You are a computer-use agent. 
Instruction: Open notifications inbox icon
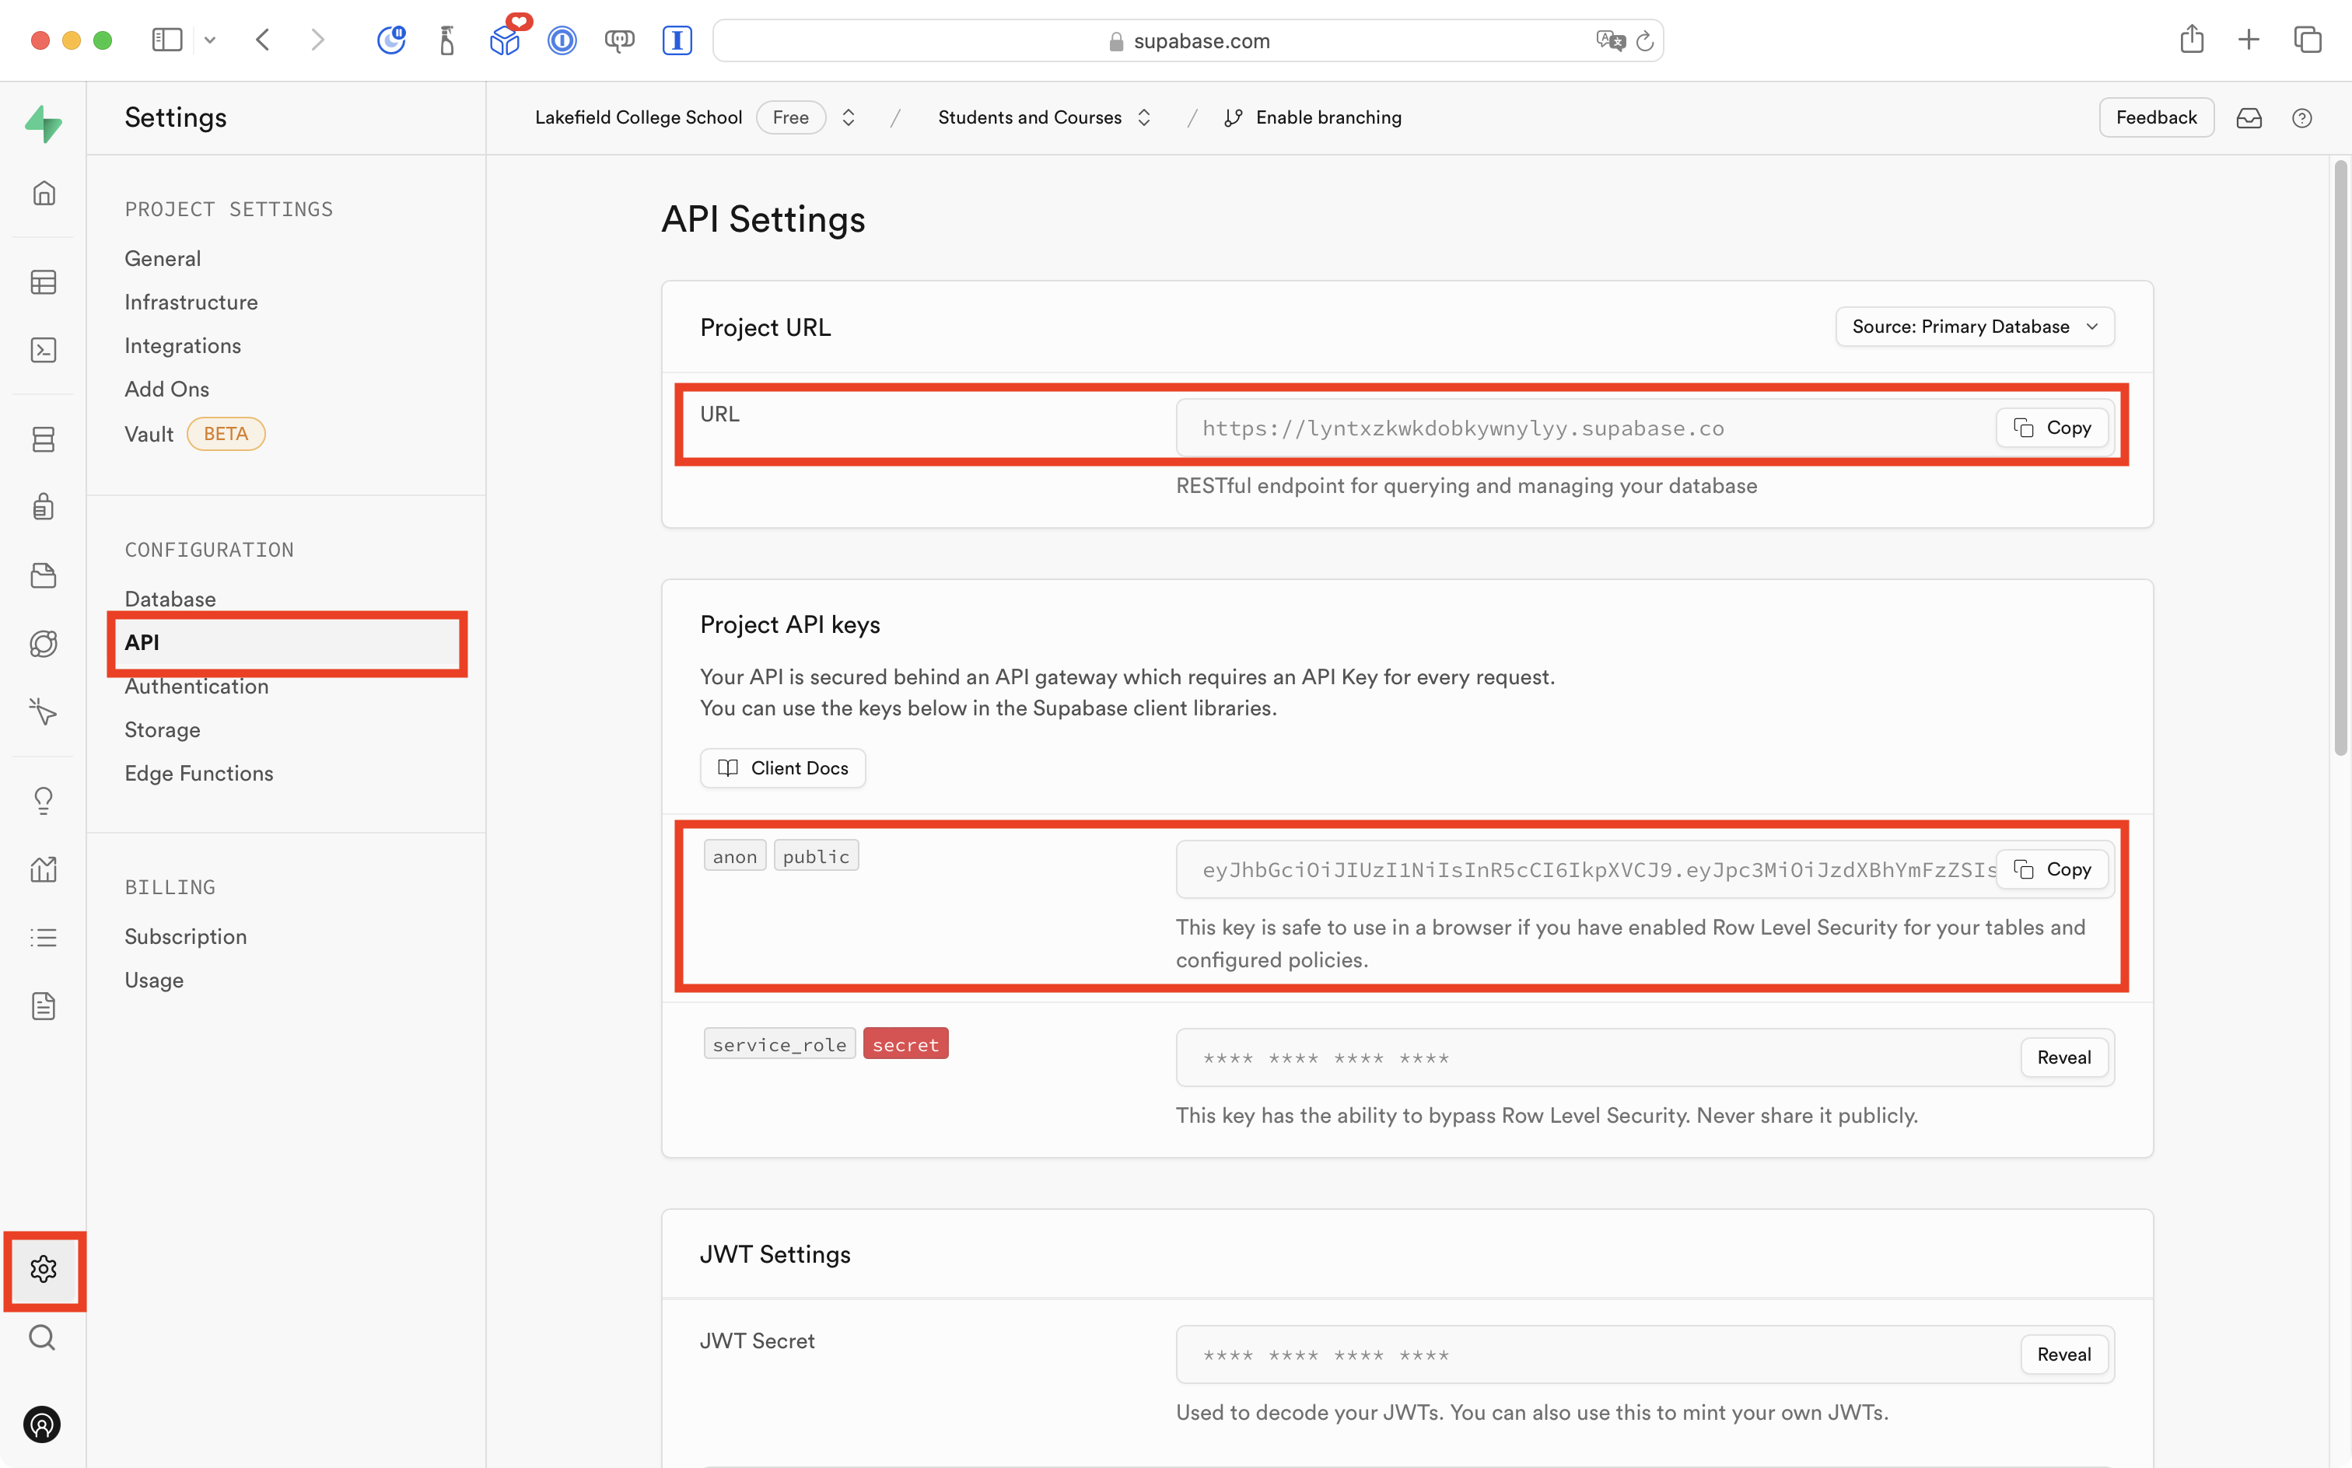point(2249,117)
